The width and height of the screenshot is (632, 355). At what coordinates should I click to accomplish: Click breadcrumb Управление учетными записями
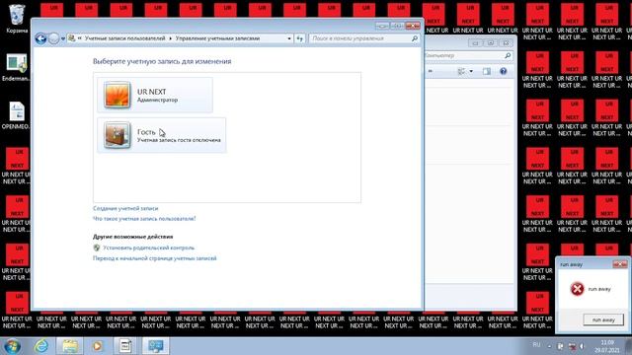click(217, 38)
